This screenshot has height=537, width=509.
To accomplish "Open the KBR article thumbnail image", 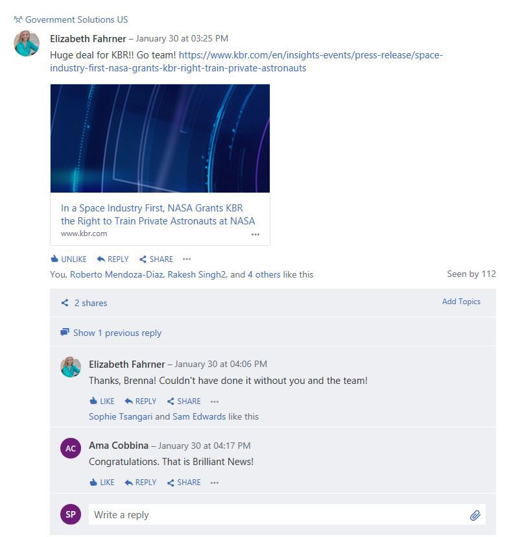I will pyautogui.click(x=160, y=138).
